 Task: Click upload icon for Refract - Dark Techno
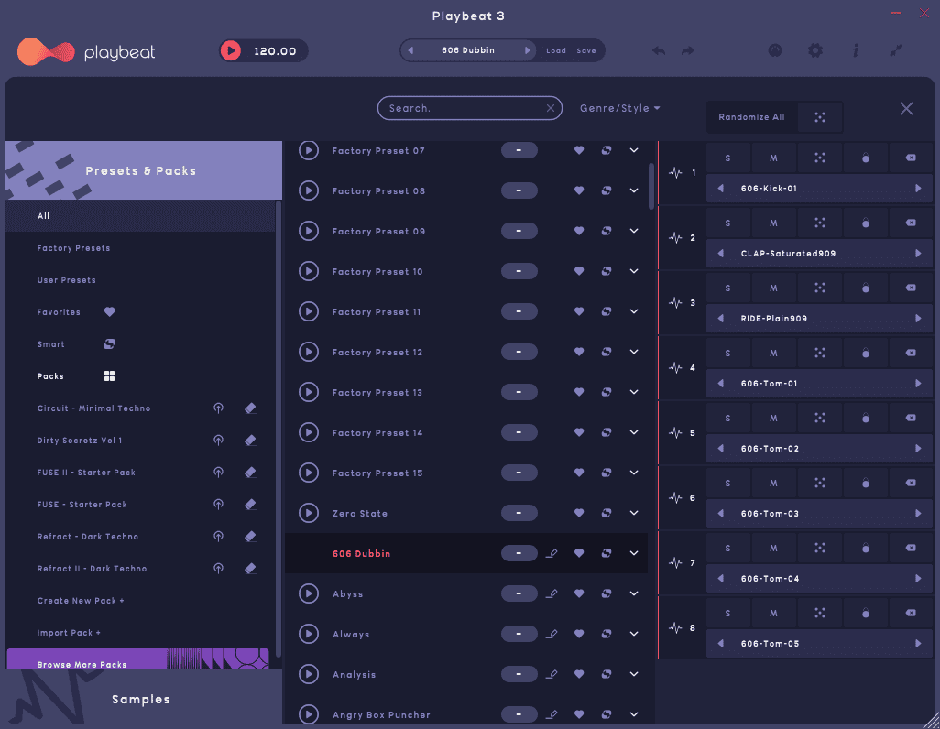[x=219, y=537]
